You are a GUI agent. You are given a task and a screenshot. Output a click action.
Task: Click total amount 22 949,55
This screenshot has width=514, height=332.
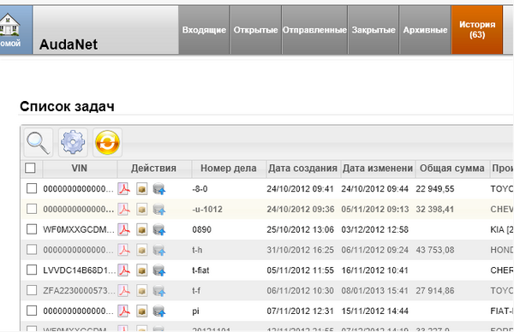(x=435, y=189)
